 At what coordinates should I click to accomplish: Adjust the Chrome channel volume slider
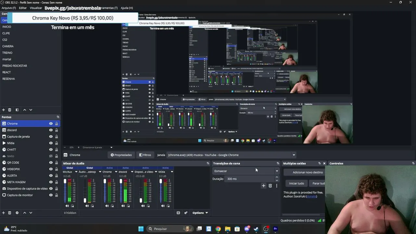[105, 191]
